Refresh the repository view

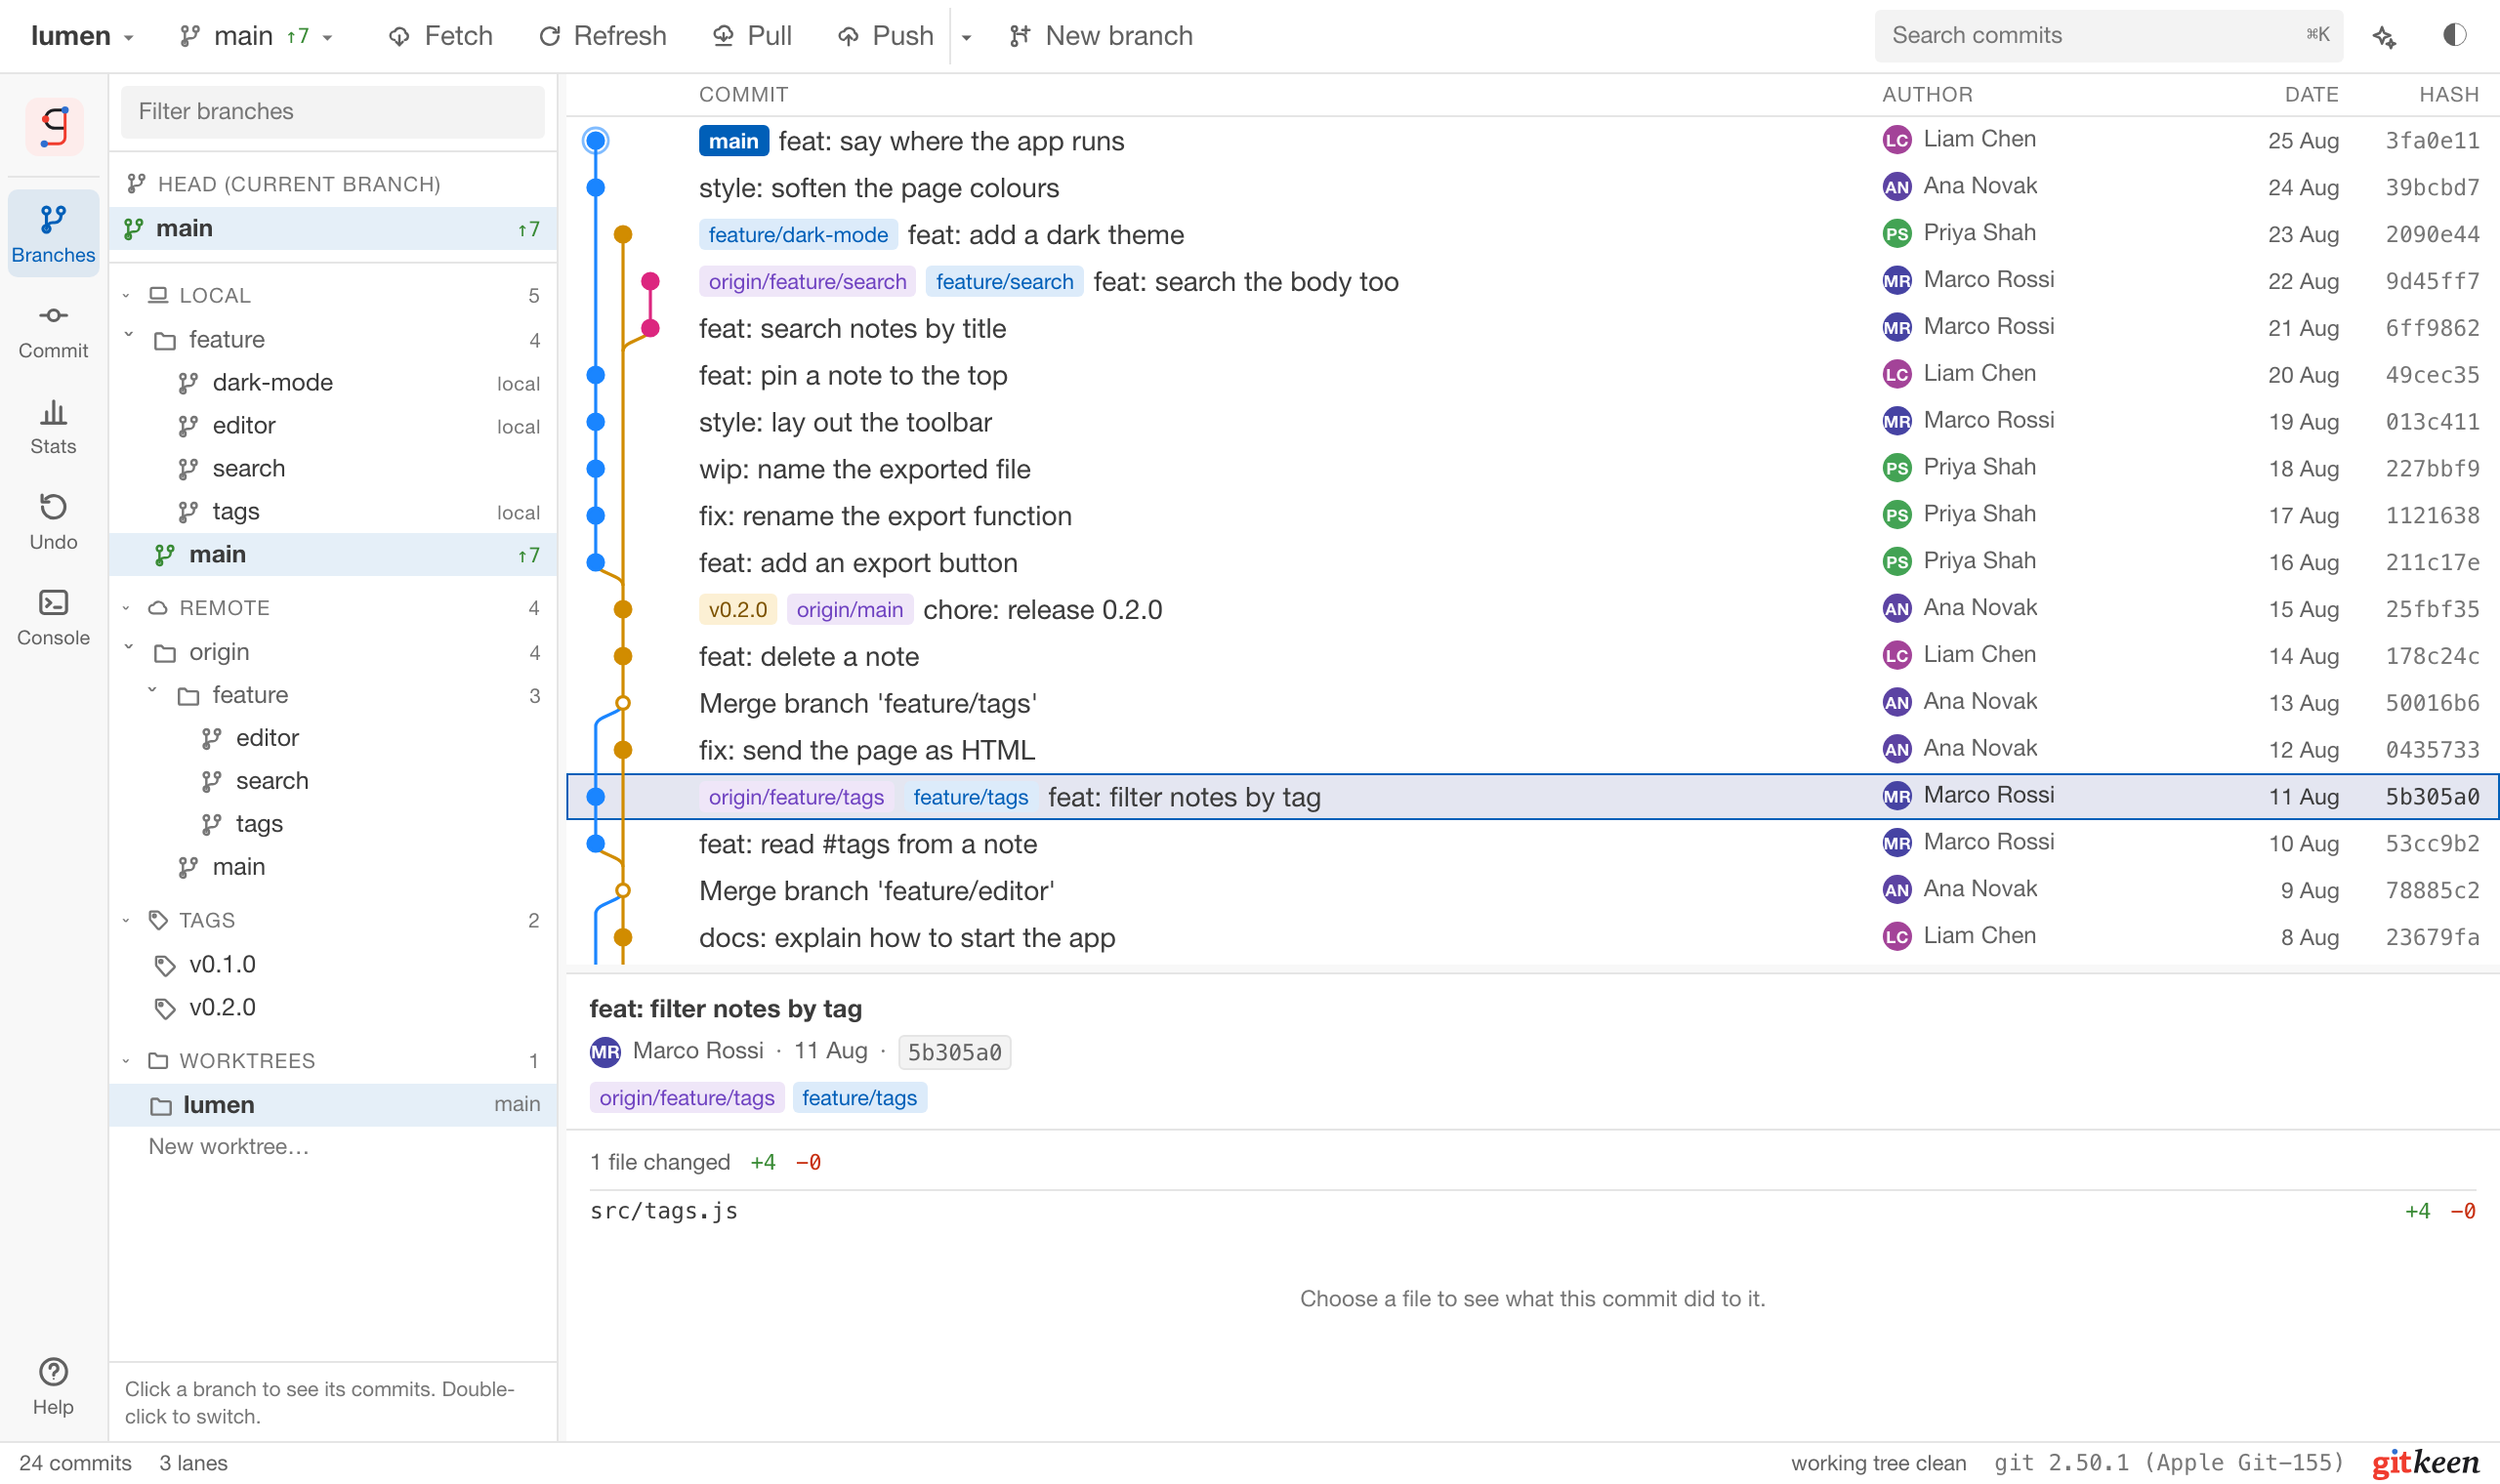tap(602, 36)
